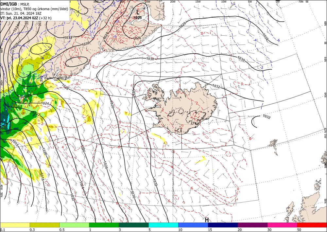The image size is (327, 232).
Task: Click the 'L' low pressure marker over Greenland
Action: (138, 12)
